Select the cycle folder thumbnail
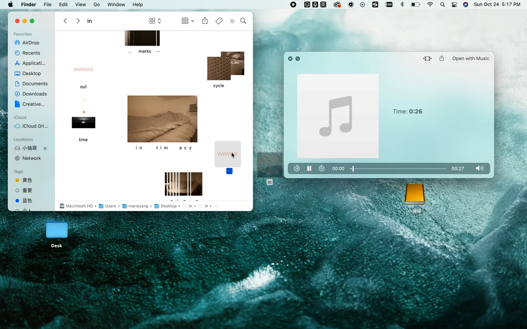527x329 pixels. [x=226, y=66]
